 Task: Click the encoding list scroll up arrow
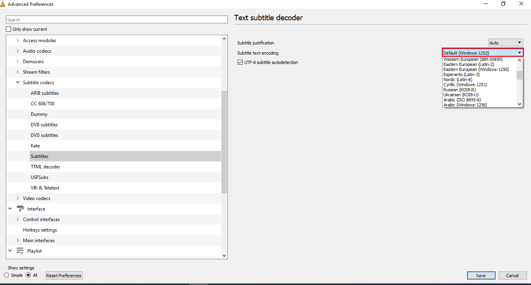(519, 60)
